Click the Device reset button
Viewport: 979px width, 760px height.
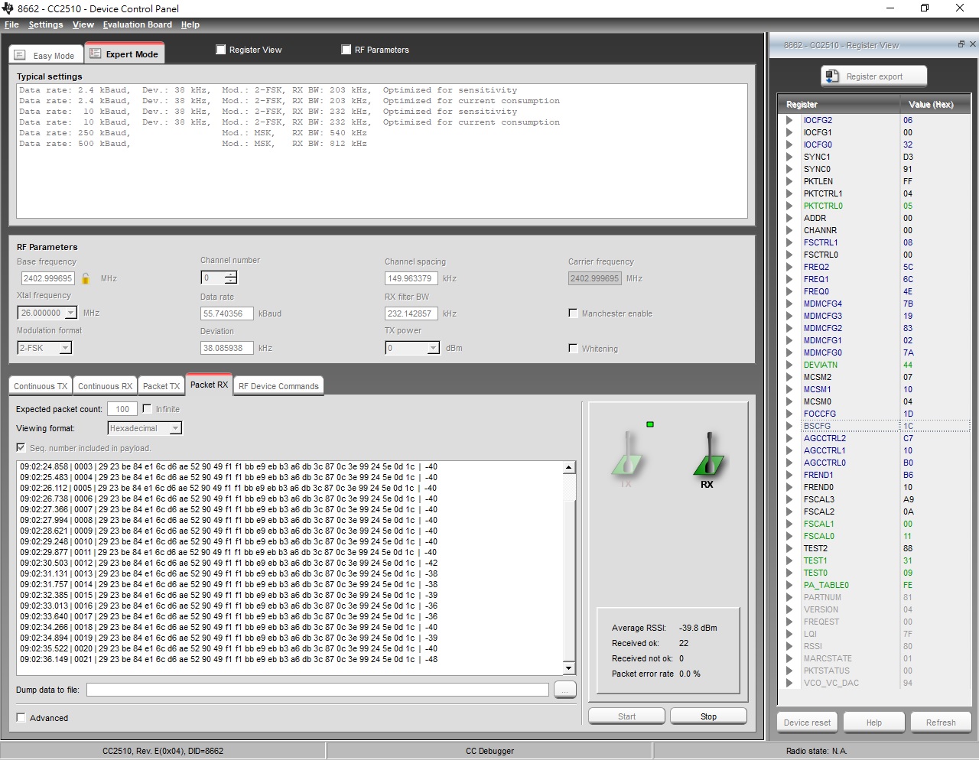[807, 723]
